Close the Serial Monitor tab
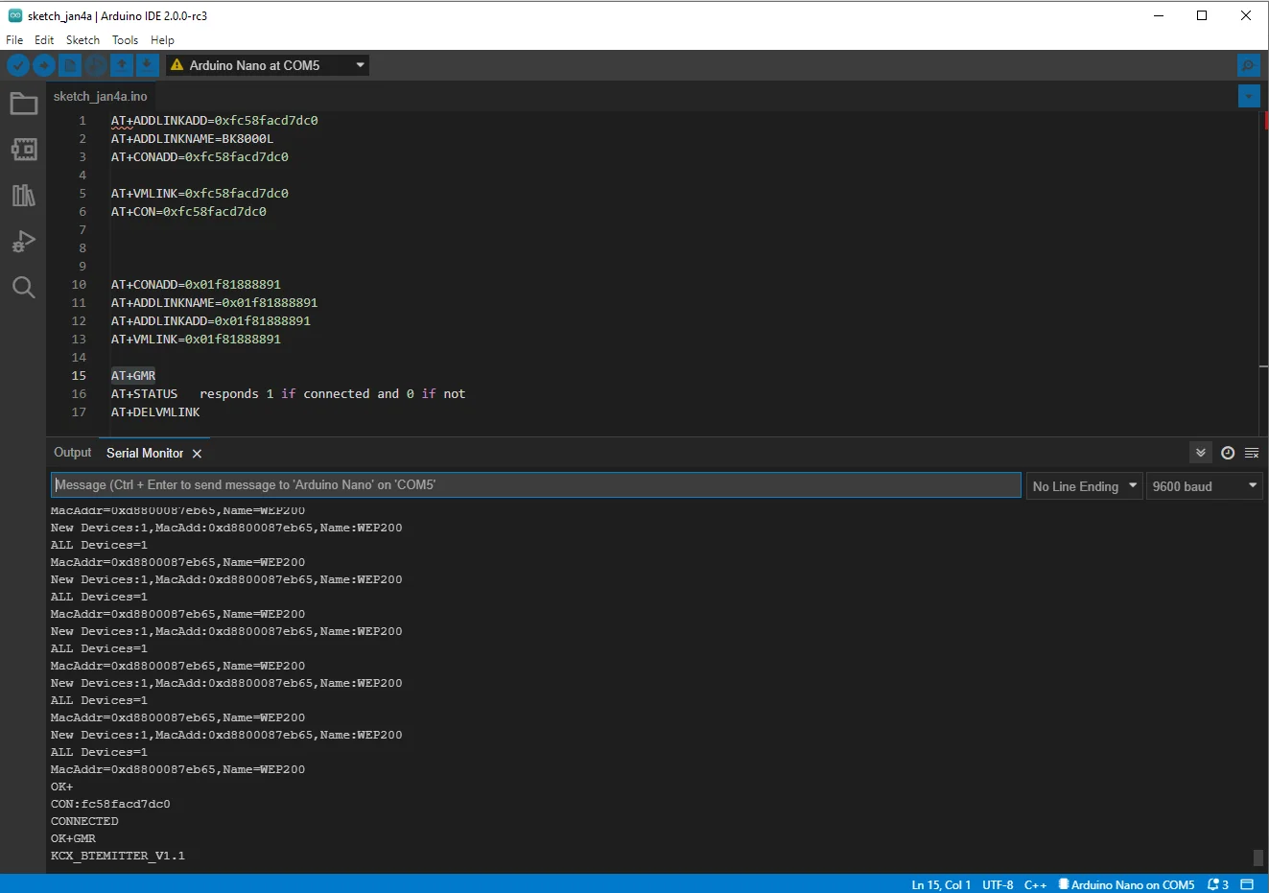Viewport: 1269px width, 893px height. click(x=197, y=454)
